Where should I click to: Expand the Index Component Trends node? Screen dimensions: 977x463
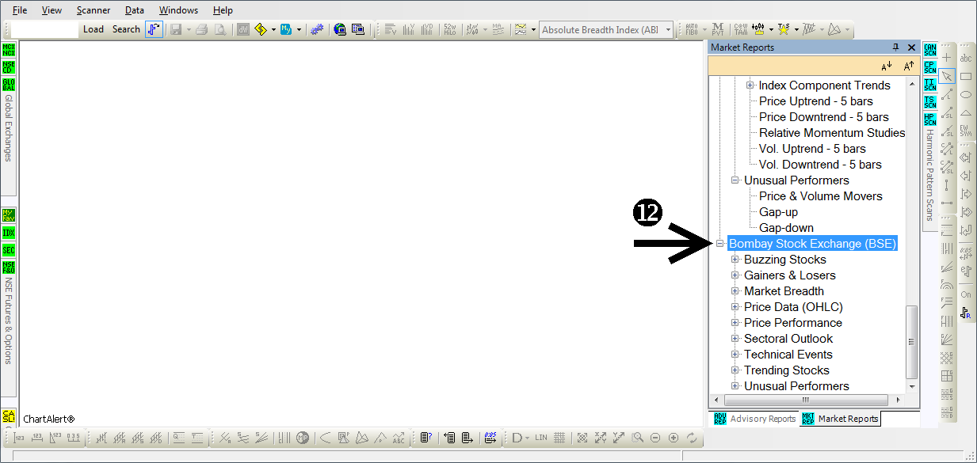[x=750, y=85]
